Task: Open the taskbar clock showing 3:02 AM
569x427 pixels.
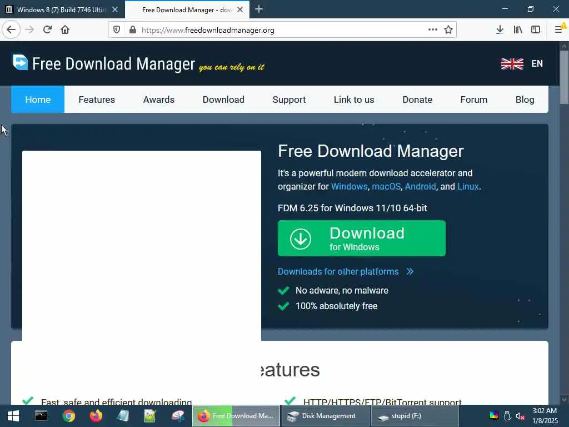Action: click(545, 416)
